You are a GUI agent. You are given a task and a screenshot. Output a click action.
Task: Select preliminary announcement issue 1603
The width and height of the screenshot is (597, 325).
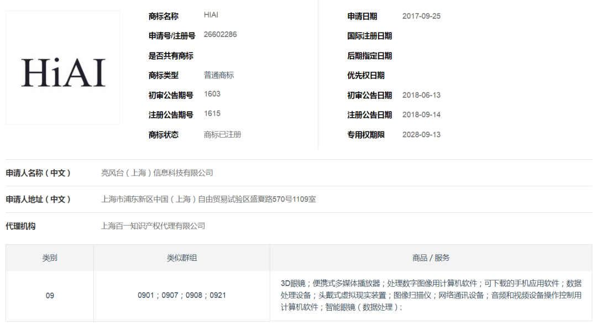click(x=212, y=94)
